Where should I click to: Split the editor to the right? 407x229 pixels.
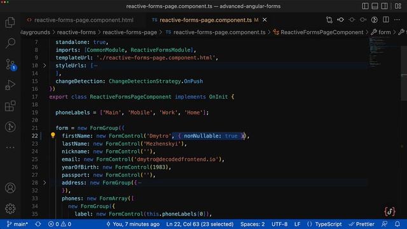point(386,20)
